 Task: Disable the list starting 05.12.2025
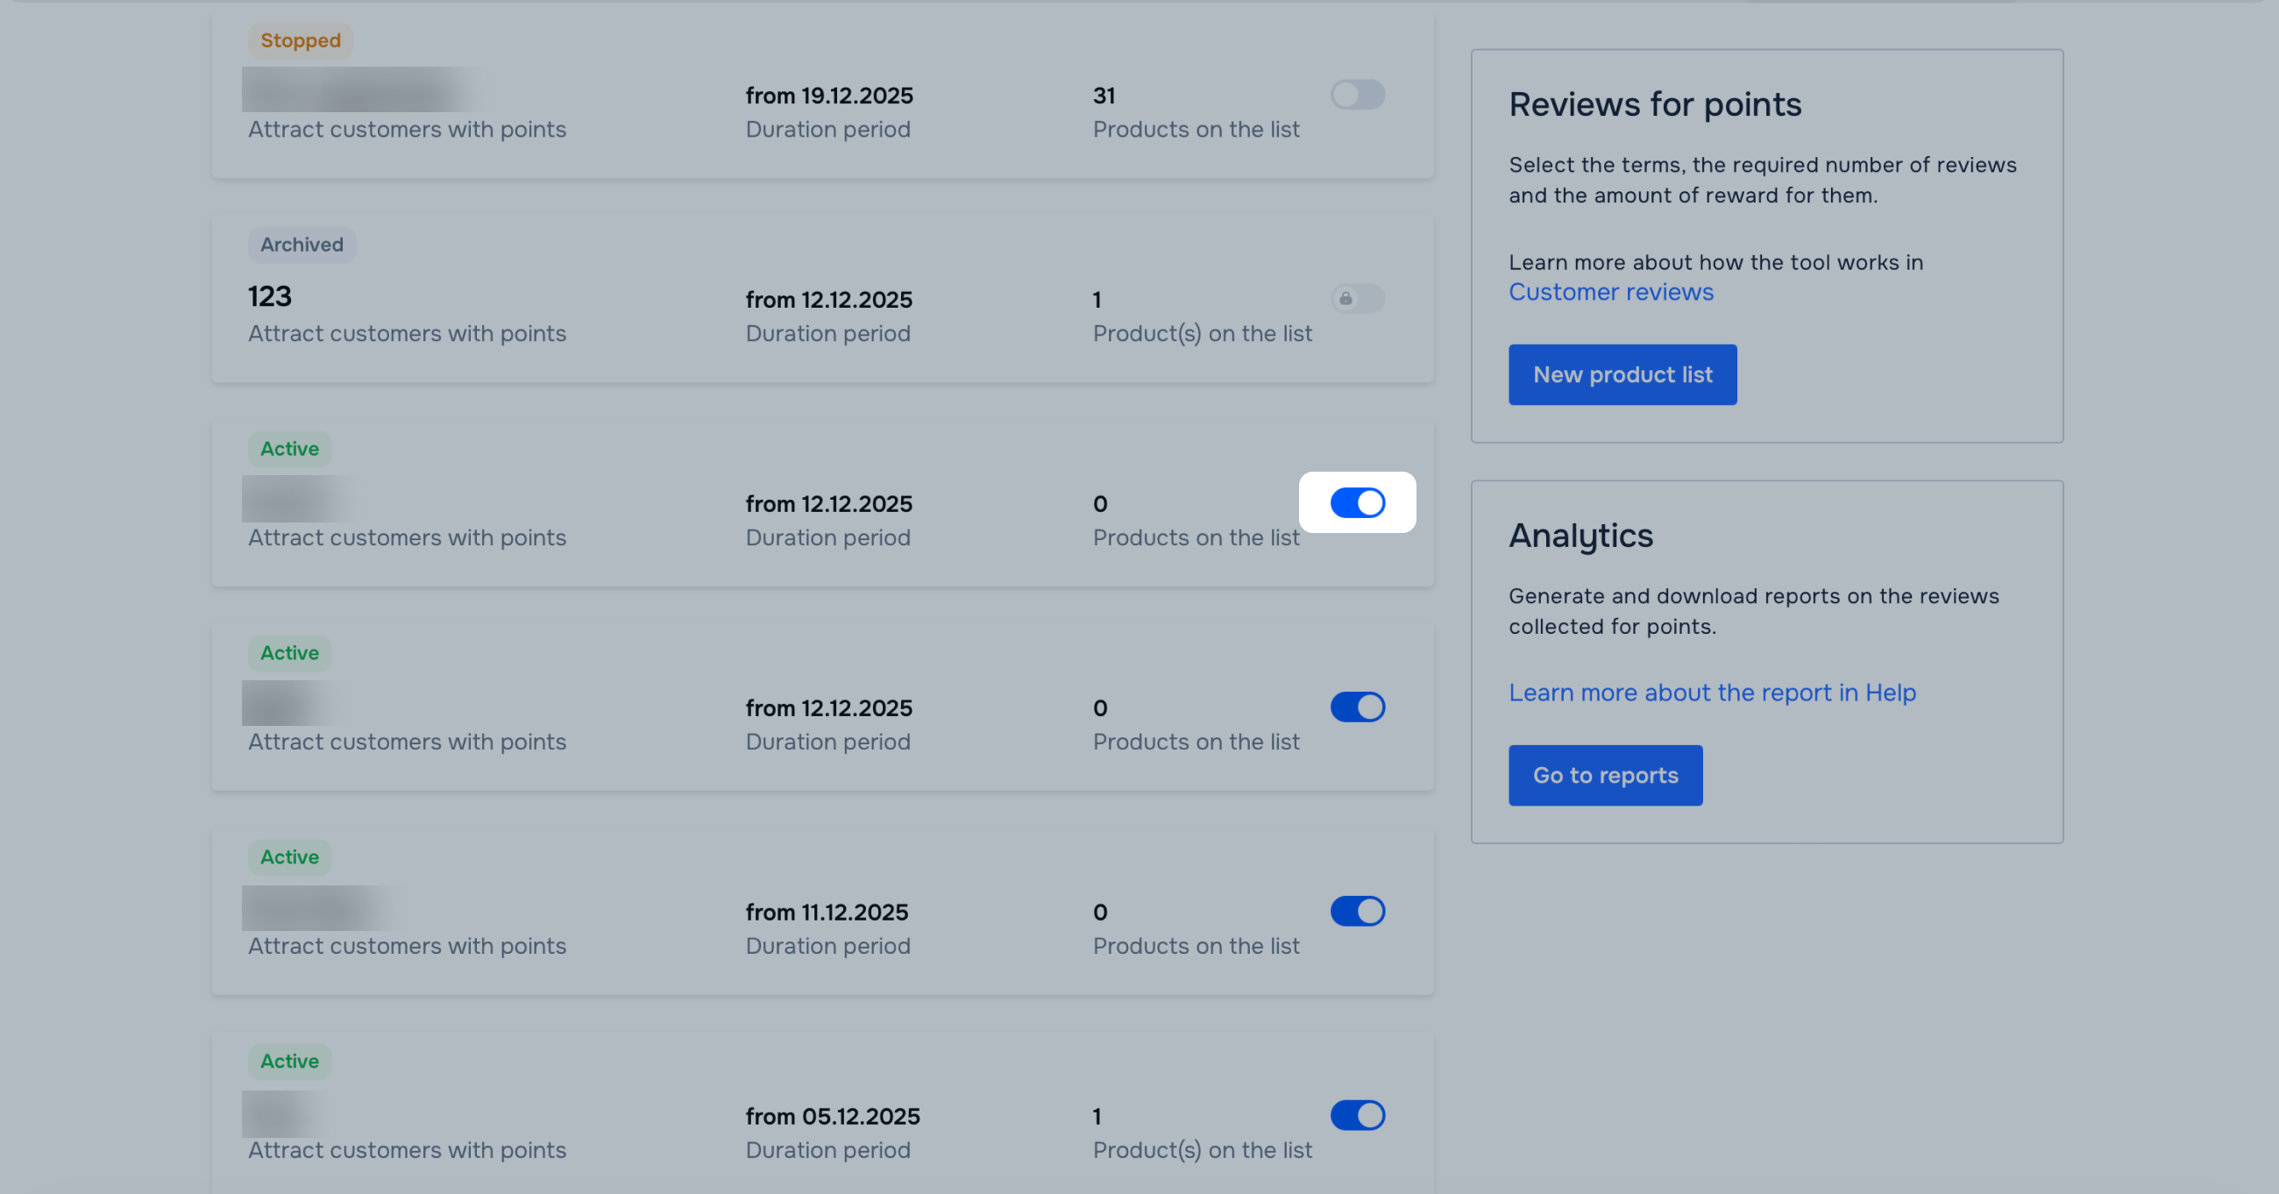[x=1357, y=1115]
